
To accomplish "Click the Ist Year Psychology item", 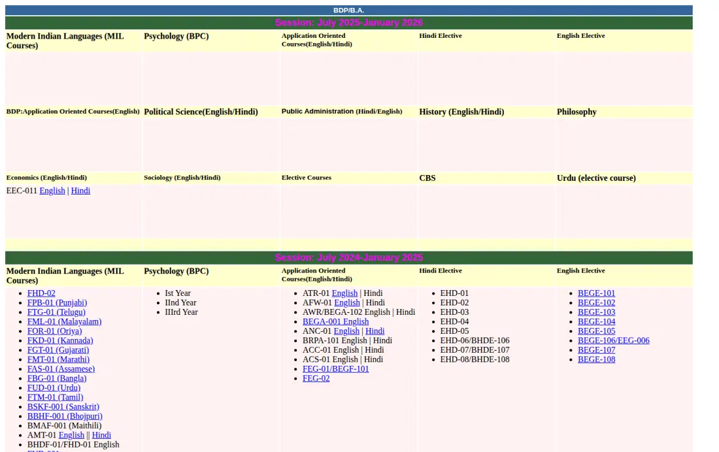I will point(178,293).
